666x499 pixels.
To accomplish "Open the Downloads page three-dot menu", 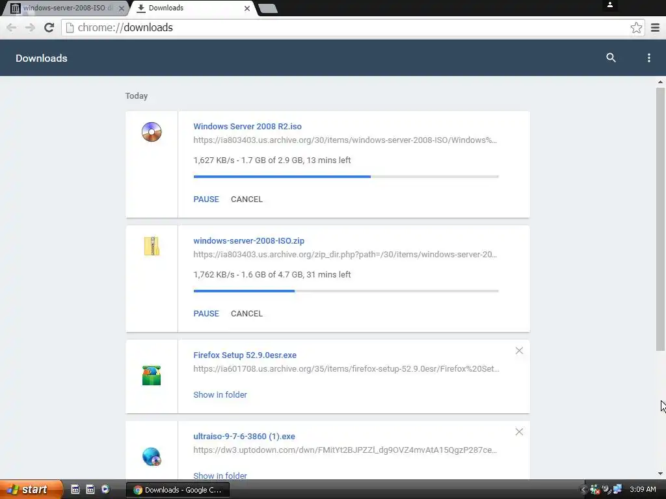I will (648, 58).
